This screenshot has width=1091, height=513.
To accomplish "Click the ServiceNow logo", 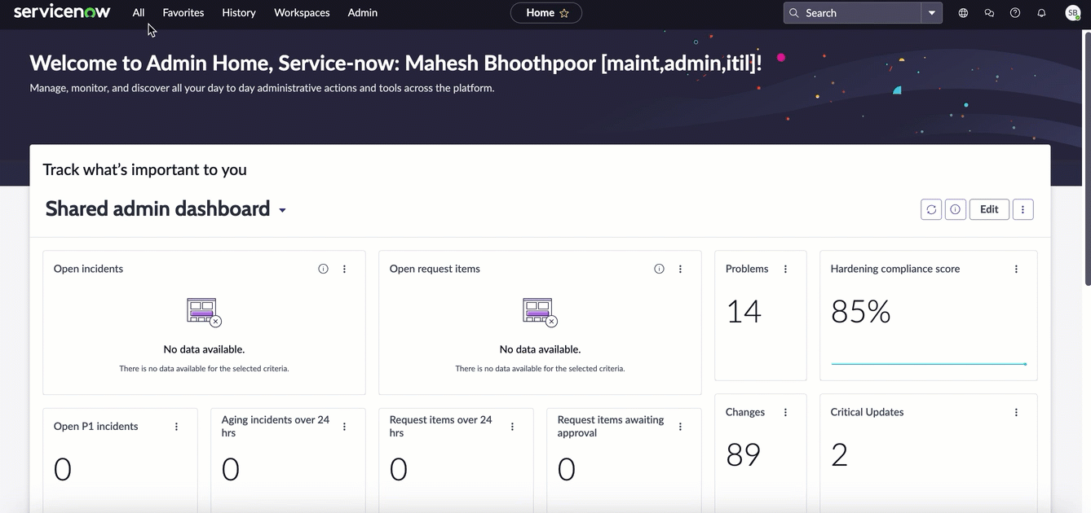I will point(62,12).
